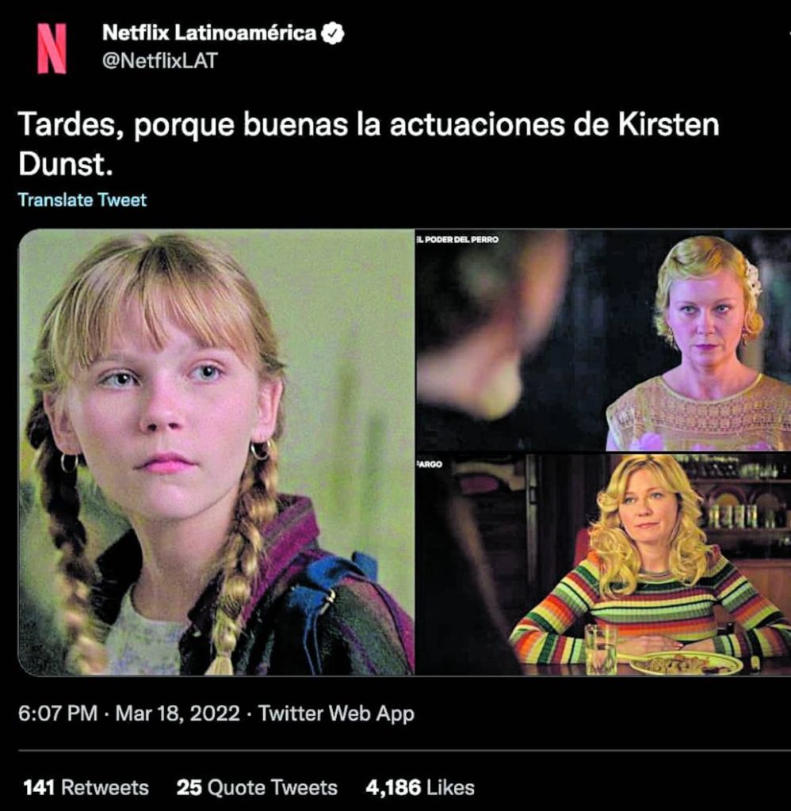Viewport: 791px width, 811px height.
Task: Click the tweet text mentioning Kirsten Dunst
Action: point(369,144)
